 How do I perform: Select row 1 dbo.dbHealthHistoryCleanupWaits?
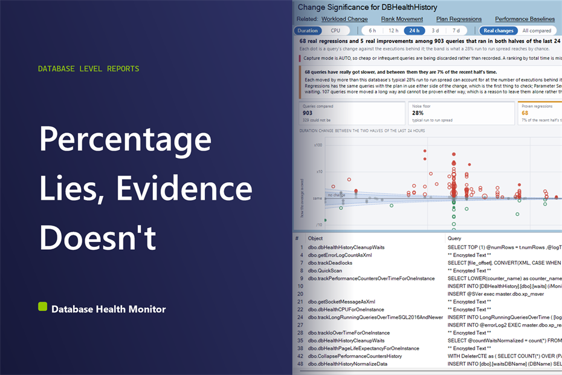(428, 247)
